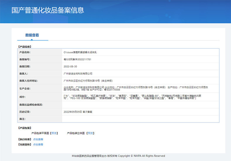Click the 备案后监督检查情况 row label
Screen dimensions: 231x161
(31, 105)
